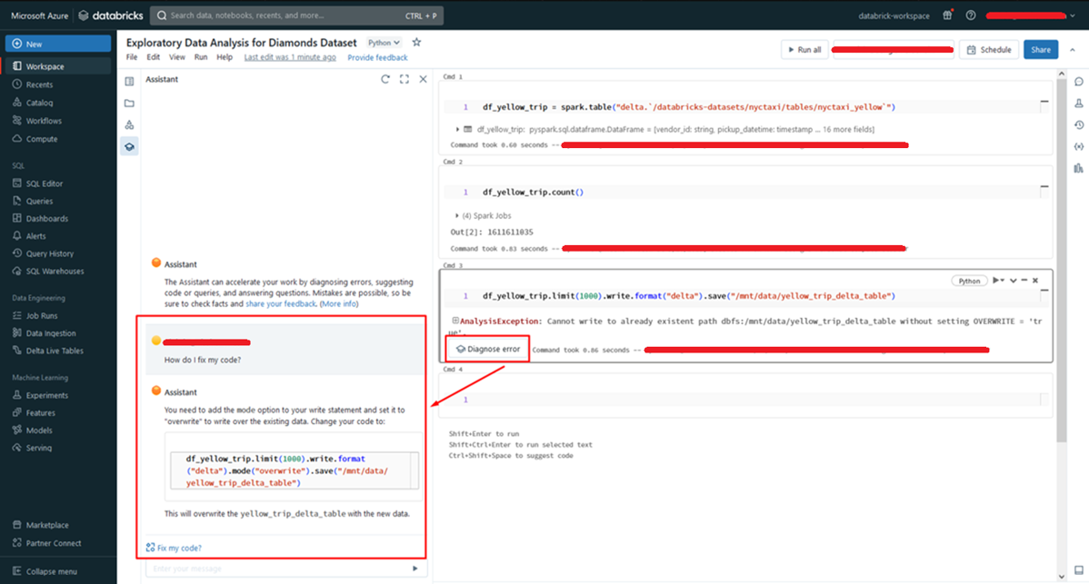Click the Diagnose error button
Image resolution: width=1089 pixels, height=584 pixels.
click(488, 349)
